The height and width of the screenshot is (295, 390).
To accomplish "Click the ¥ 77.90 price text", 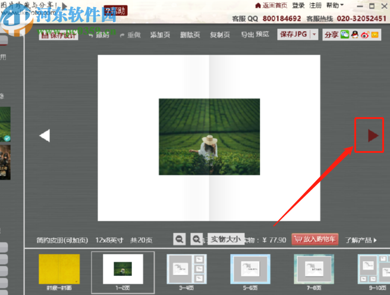I will (x=274, y=240).
